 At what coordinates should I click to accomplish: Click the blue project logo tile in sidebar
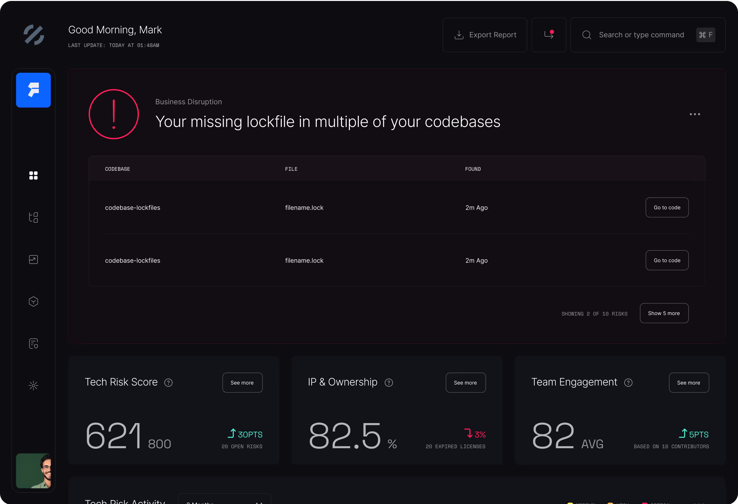33,90
